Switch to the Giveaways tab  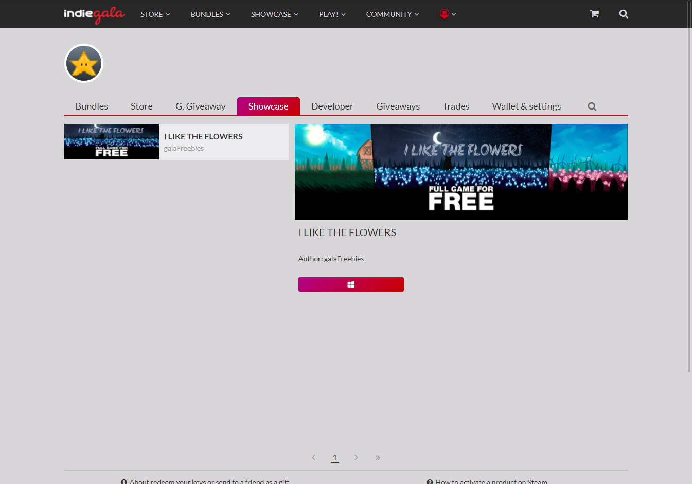click(398, 106)
